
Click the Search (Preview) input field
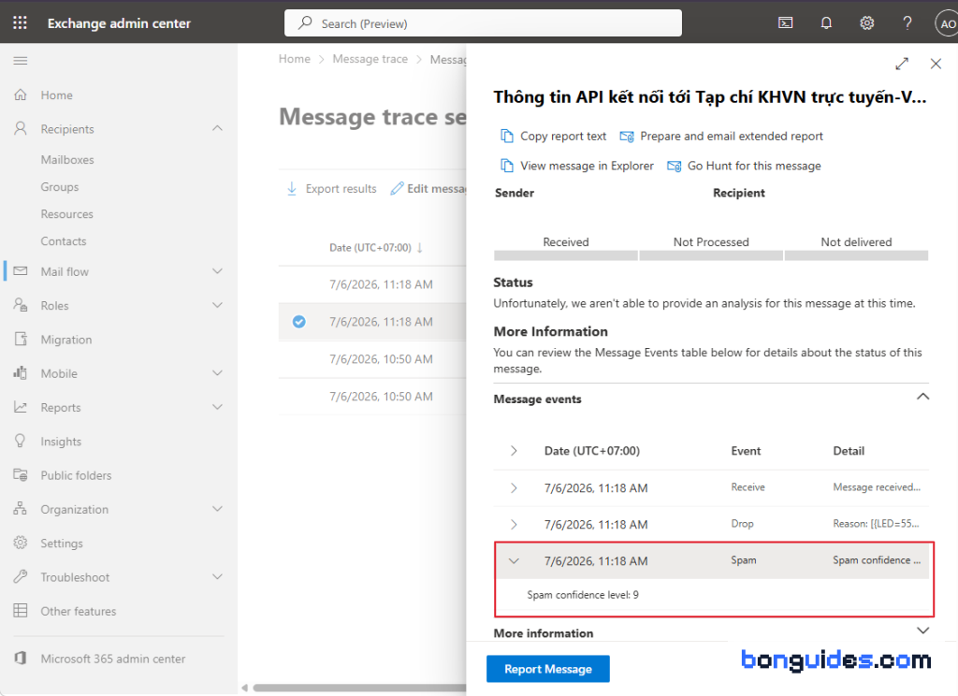(484, 23)
